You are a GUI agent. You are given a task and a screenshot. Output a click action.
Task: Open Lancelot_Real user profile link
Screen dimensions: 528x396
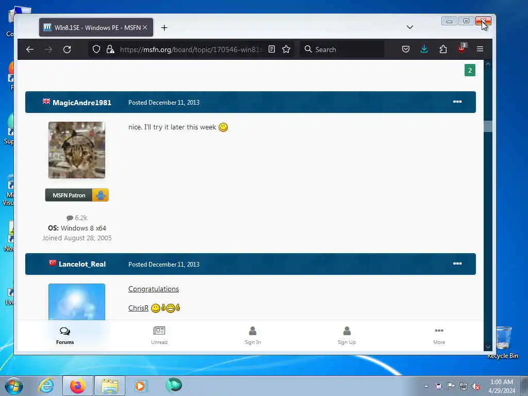click(82, 265)
